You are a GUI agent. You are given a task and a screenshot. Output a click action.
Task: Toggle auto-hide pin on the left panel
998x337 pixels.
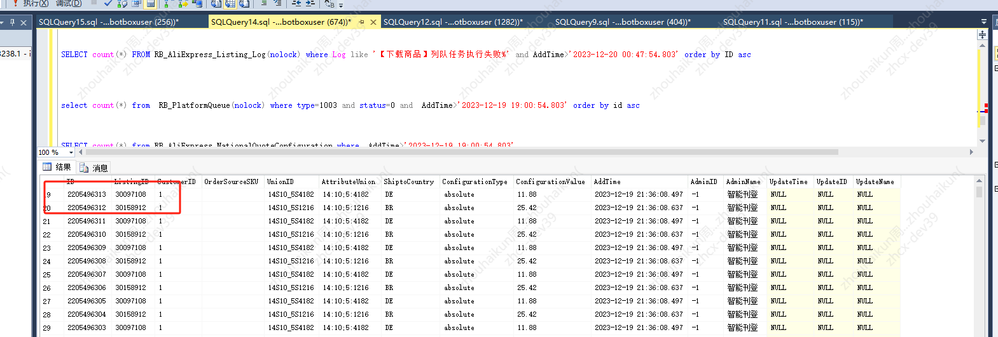pos(12,22)
